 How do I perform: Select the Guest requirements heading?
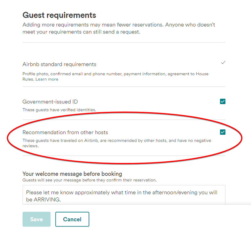point(59,15)
